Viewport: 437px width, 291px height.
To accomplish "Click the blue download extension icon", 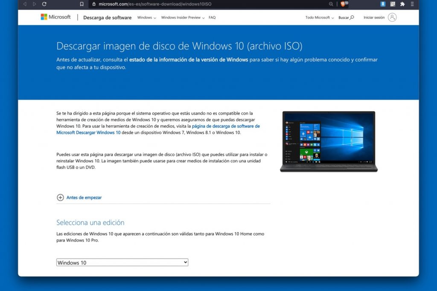I will click(x=383, y=4).
